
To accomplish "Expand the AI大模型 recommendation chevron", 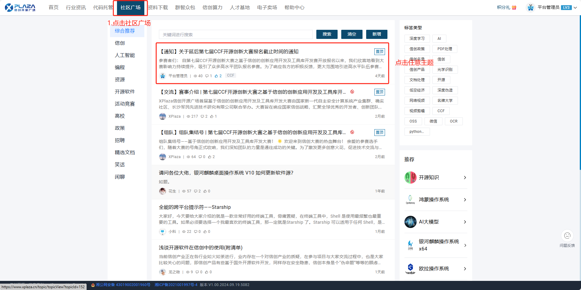I will pos(465,222).
